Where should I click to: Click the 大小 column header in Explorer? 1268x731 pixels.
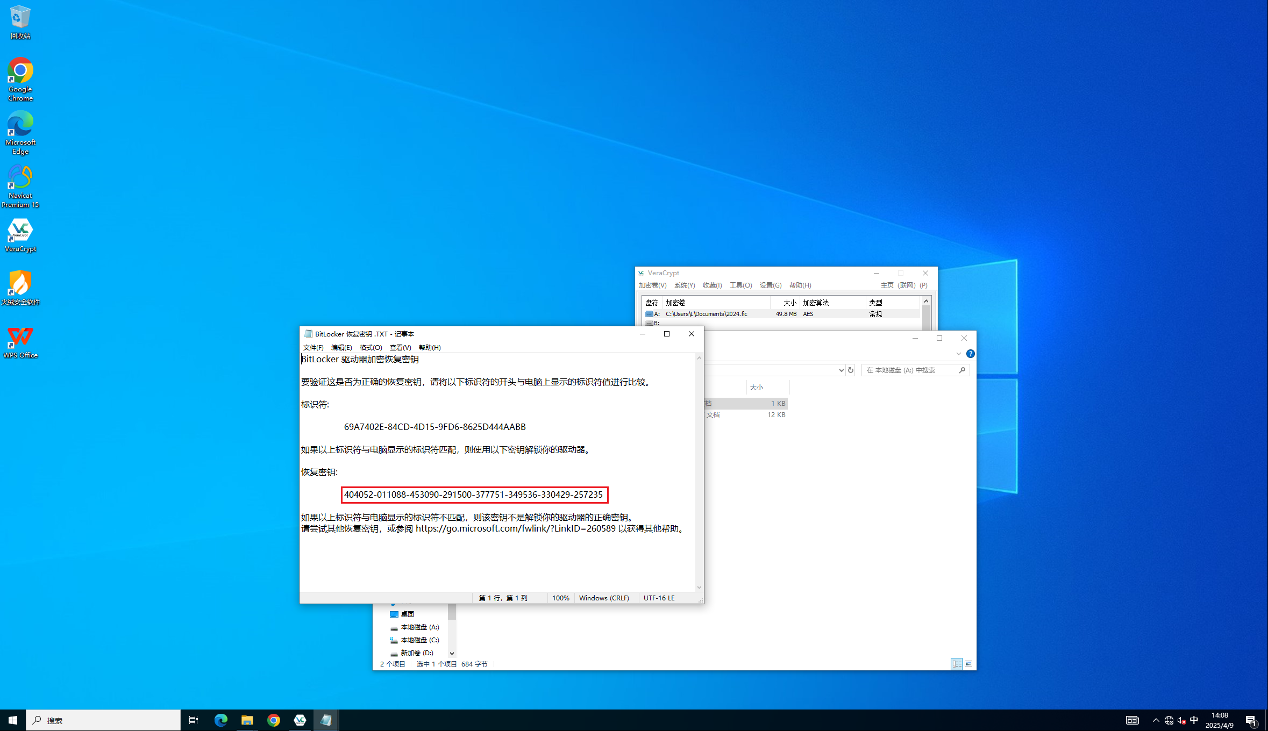click(x=757, y=388)
